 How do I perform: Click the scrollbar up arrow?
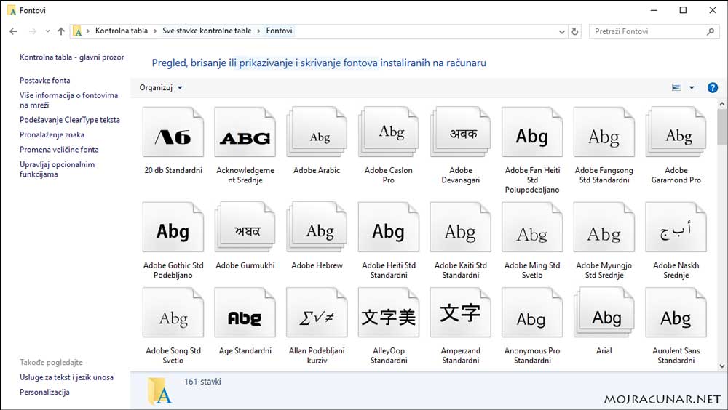pos(721,103)
